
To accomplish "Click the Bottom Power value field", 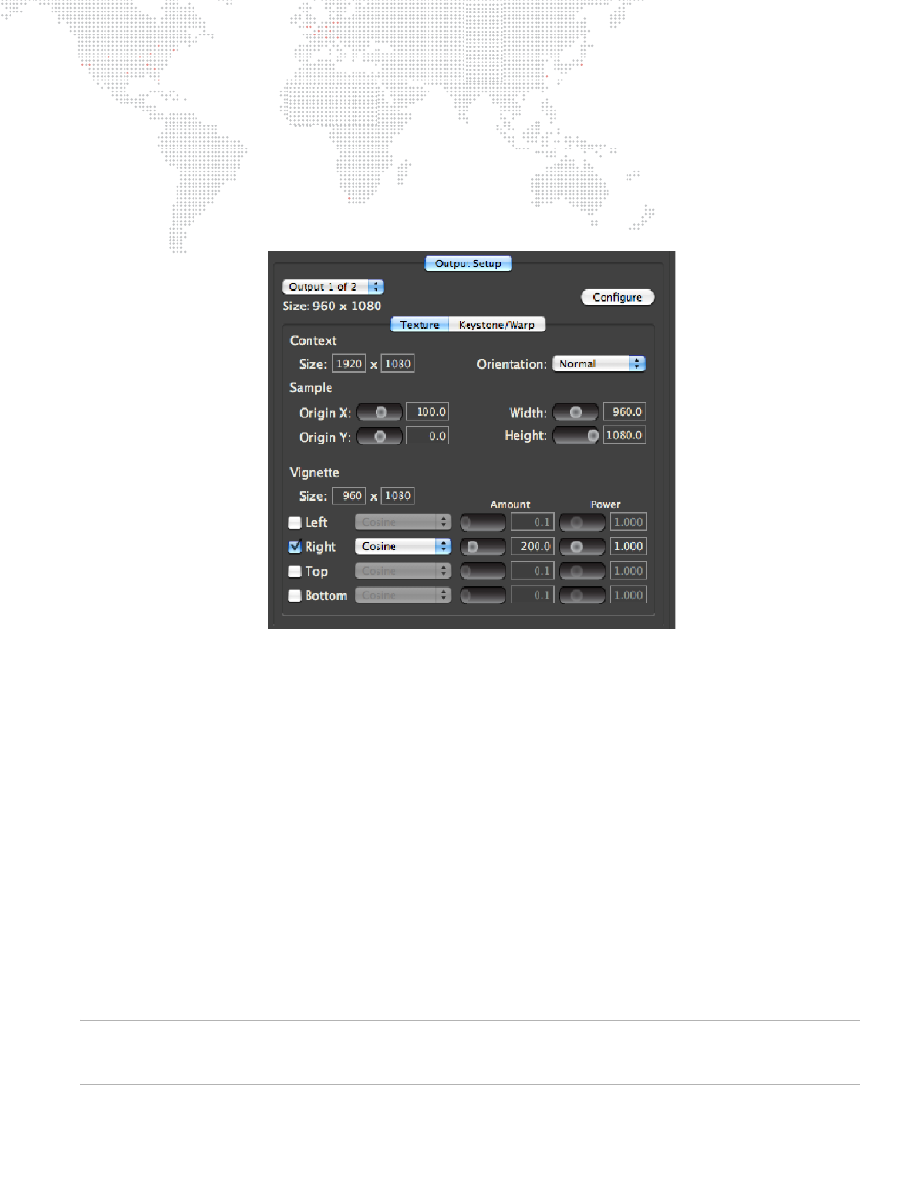I will click(x=628, y=595).
